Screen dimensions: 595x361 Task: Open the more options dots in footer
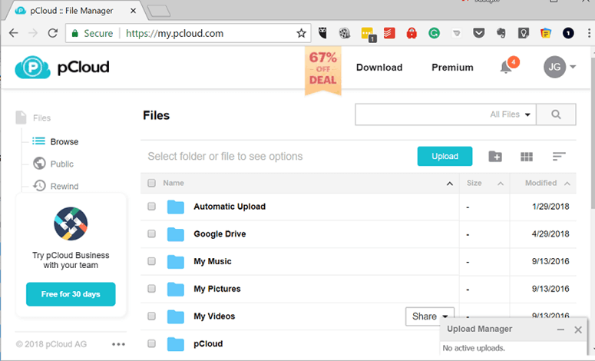118,344
